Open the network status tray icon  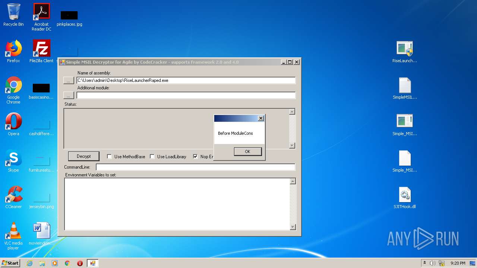[442, 263]
